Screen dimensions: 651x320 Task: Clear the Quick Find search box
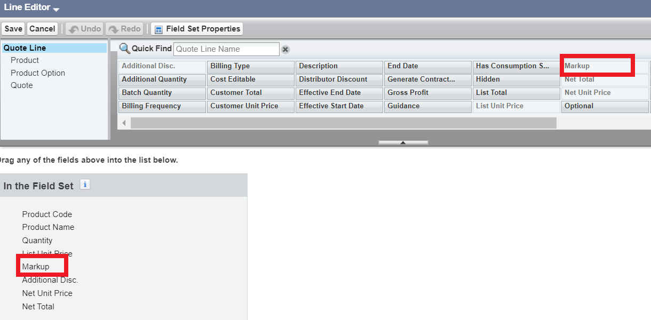[x=285, y=50]
